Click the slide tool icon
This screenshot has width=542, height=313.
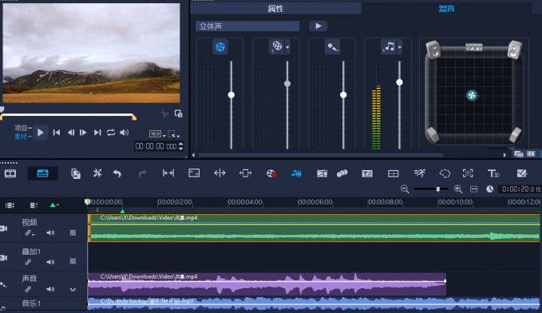[245, 173]
